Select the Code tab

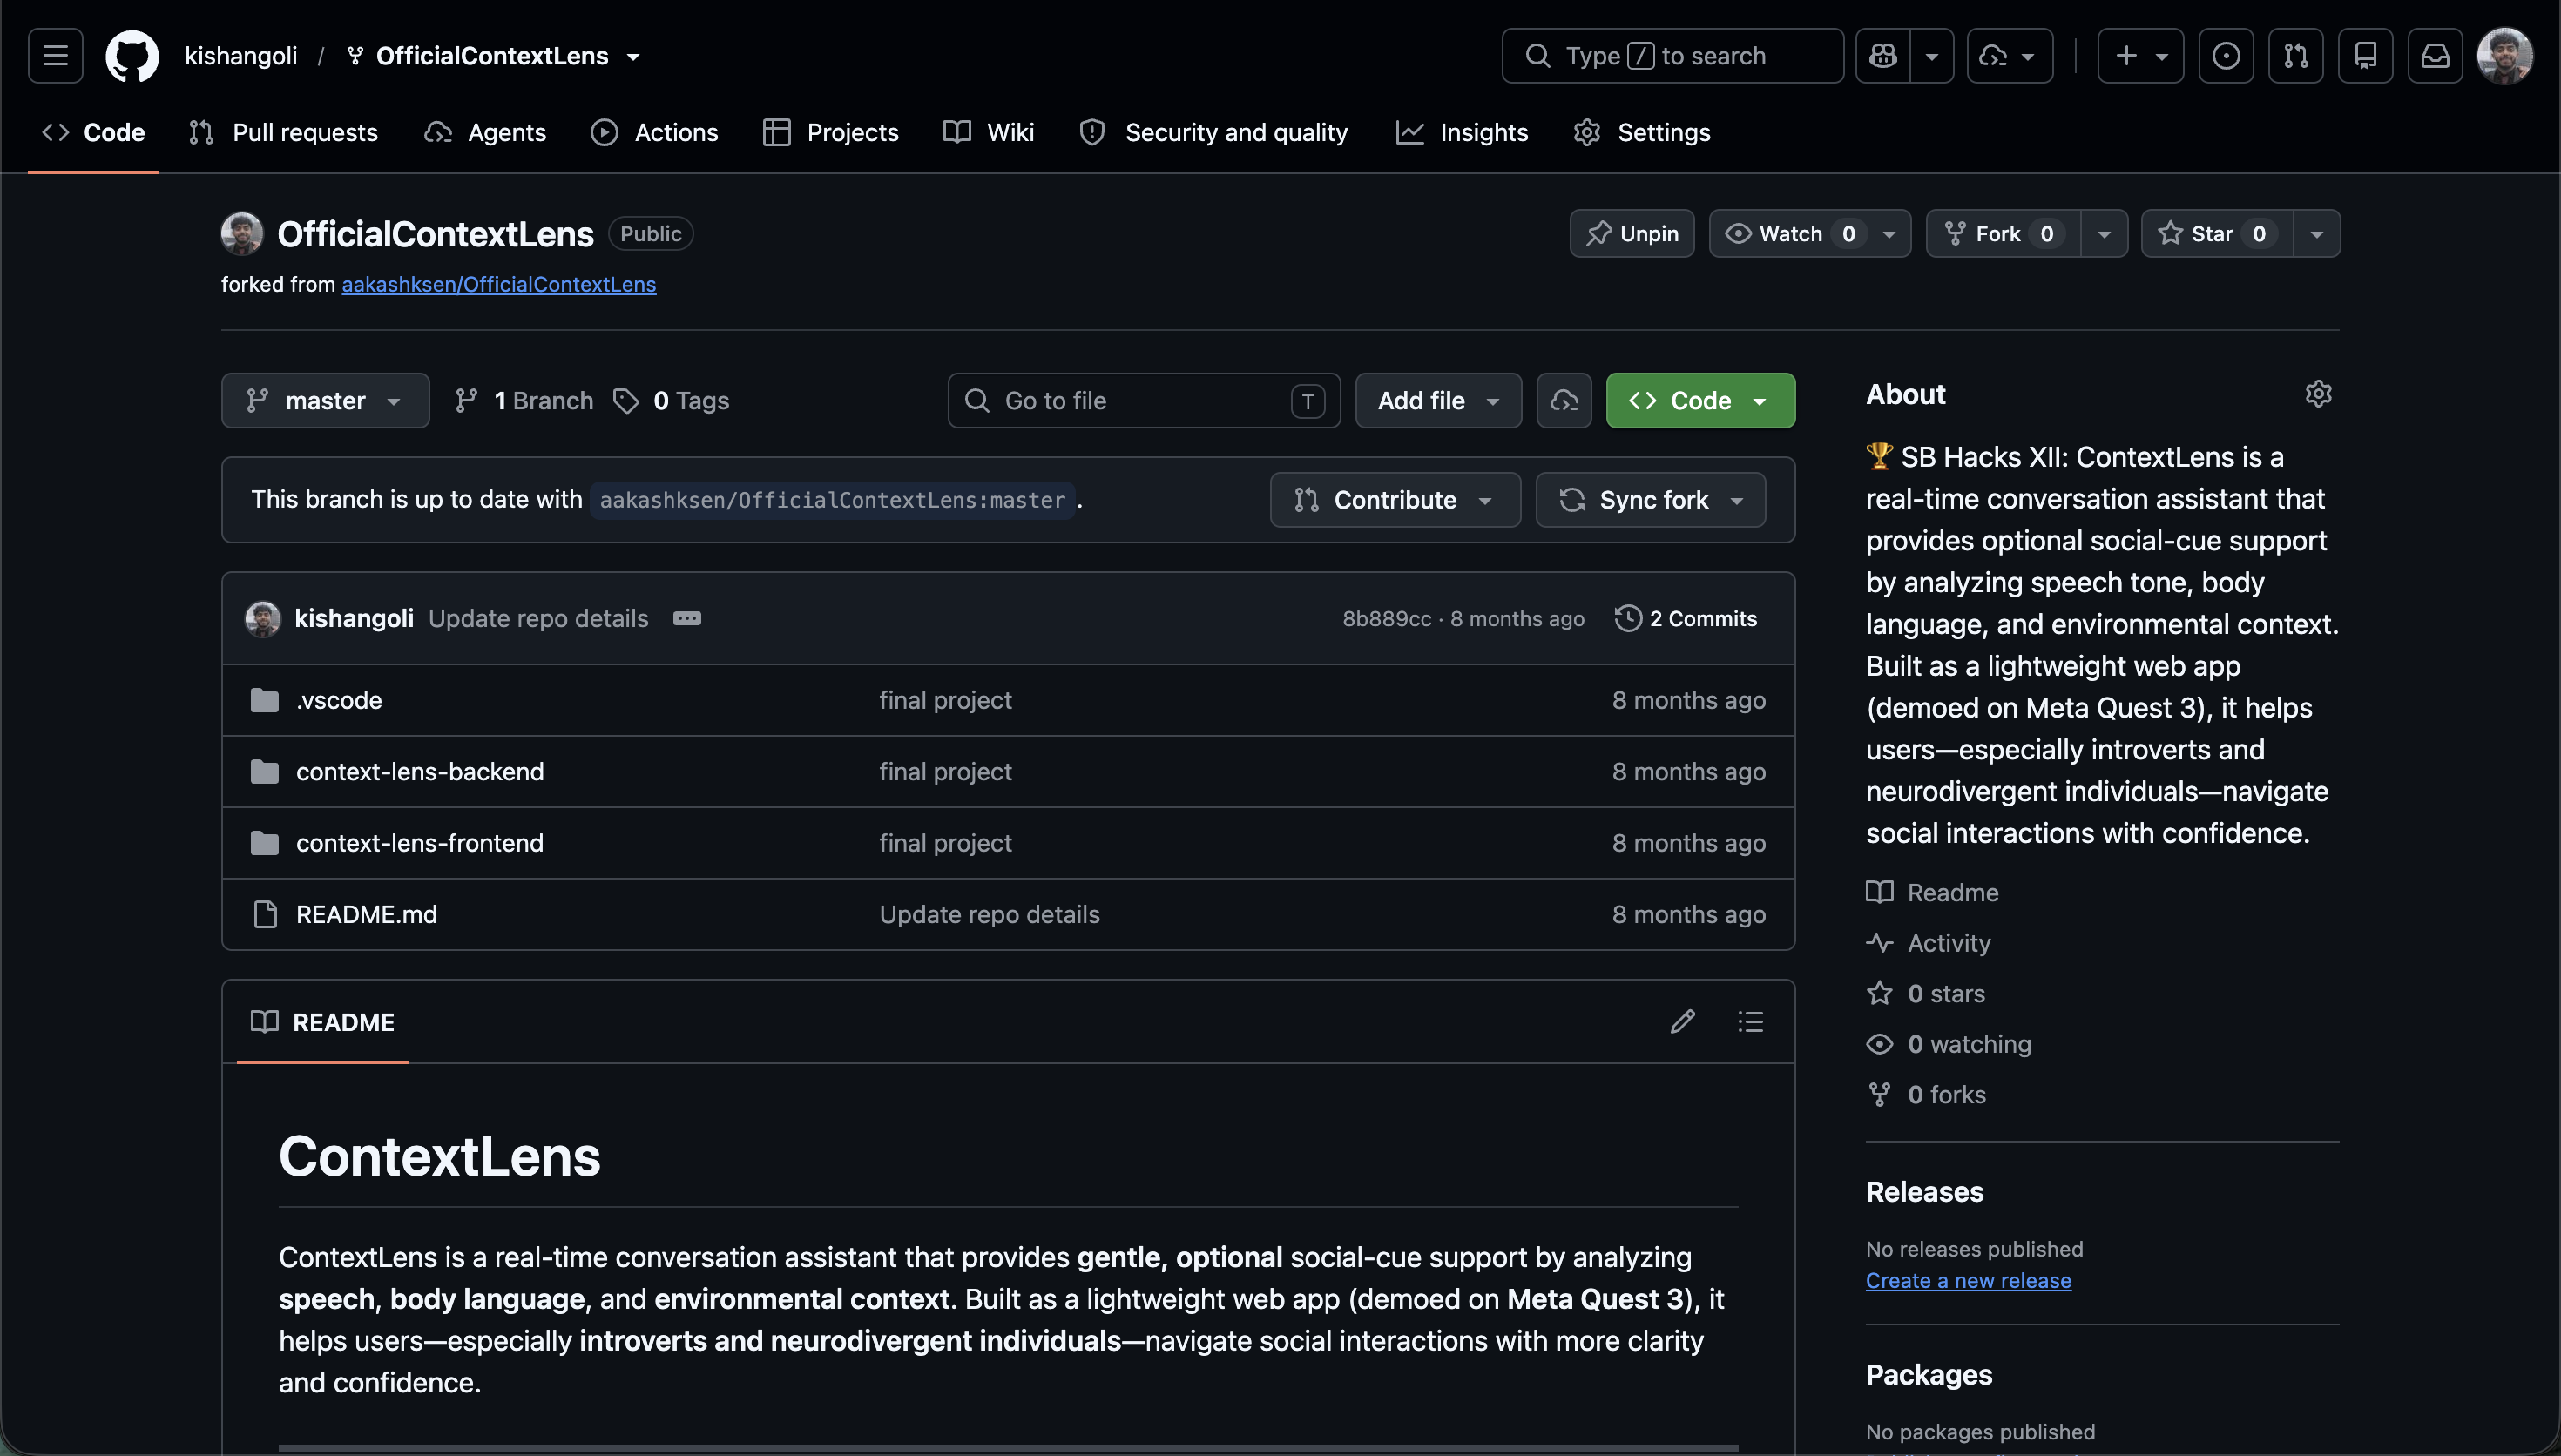pos(94,132)
